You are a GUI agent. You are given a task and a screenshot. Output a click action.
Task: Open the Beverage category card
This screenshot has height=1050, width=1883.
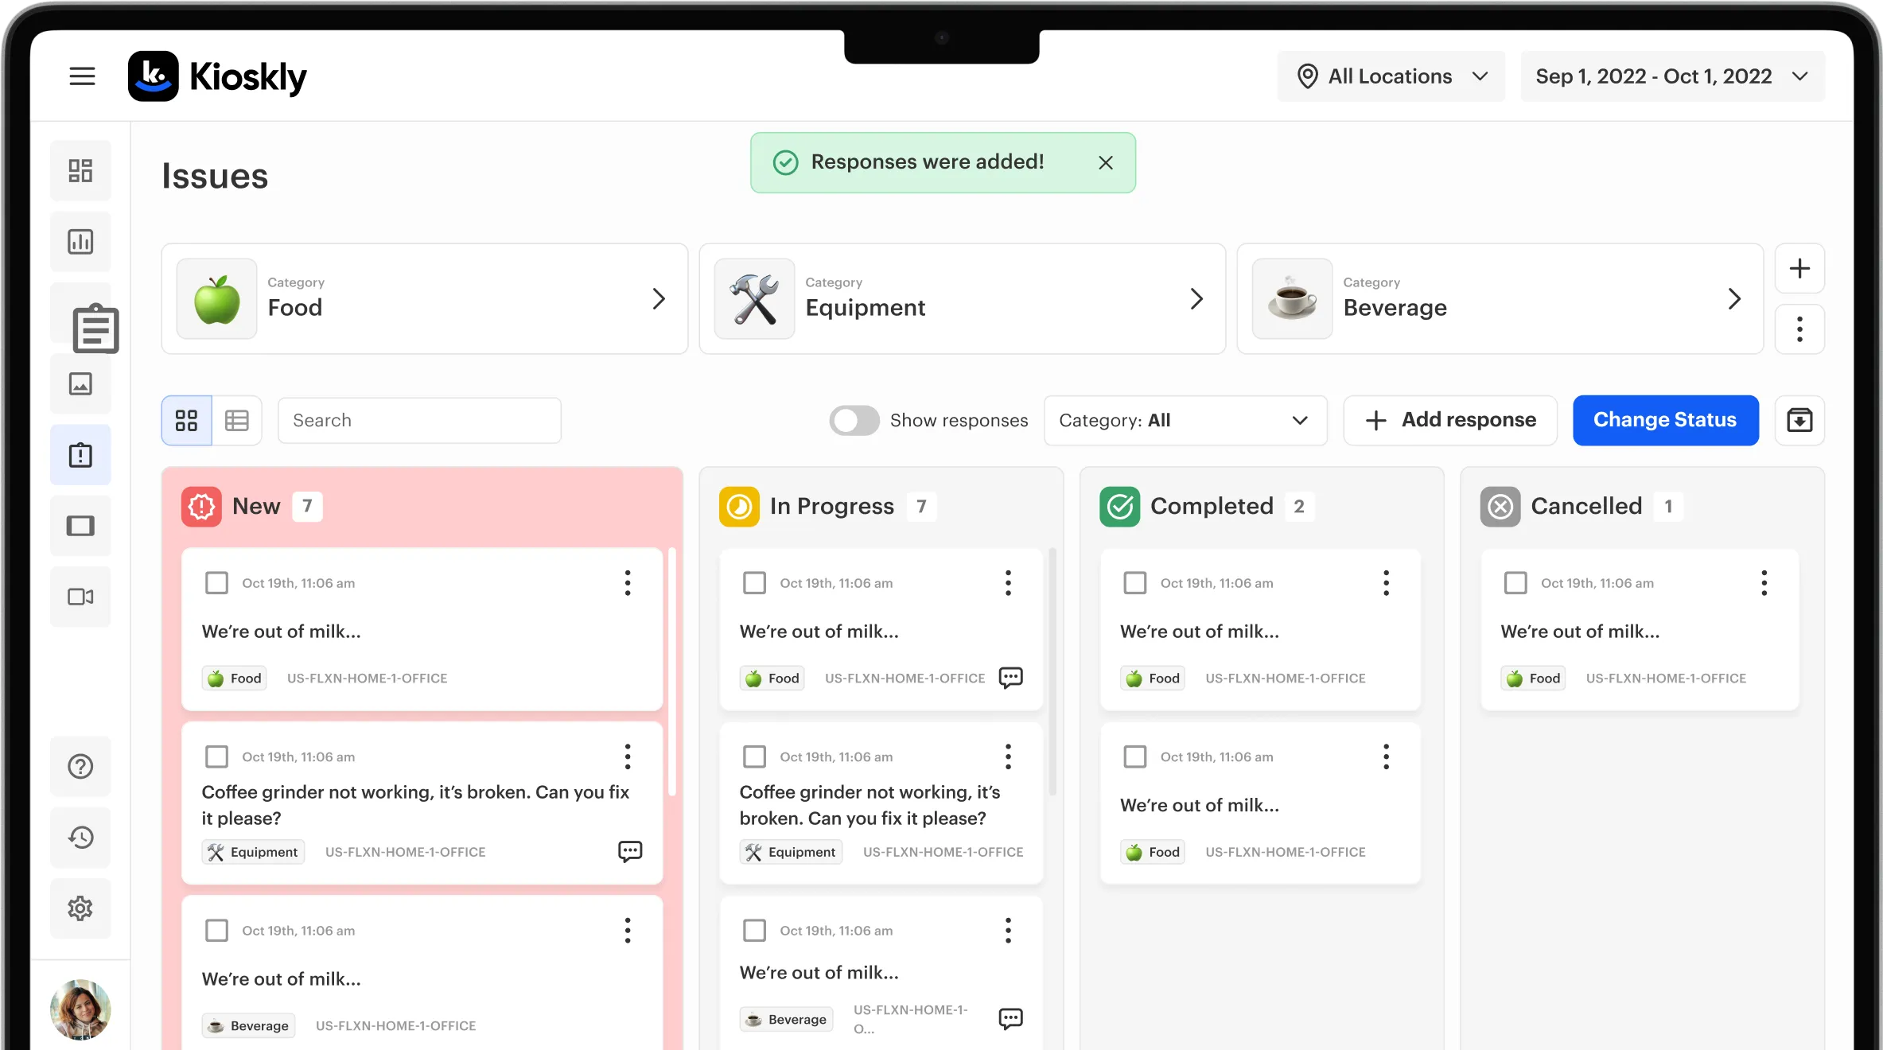pos(1500,299)
